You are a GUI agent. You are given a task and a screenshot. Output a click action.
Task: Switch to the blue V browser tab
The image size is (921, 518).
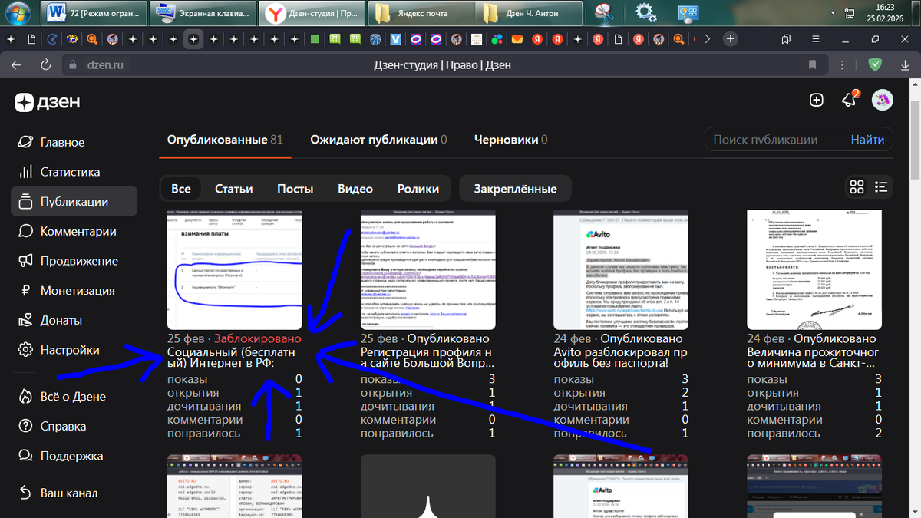pos(396,38)
